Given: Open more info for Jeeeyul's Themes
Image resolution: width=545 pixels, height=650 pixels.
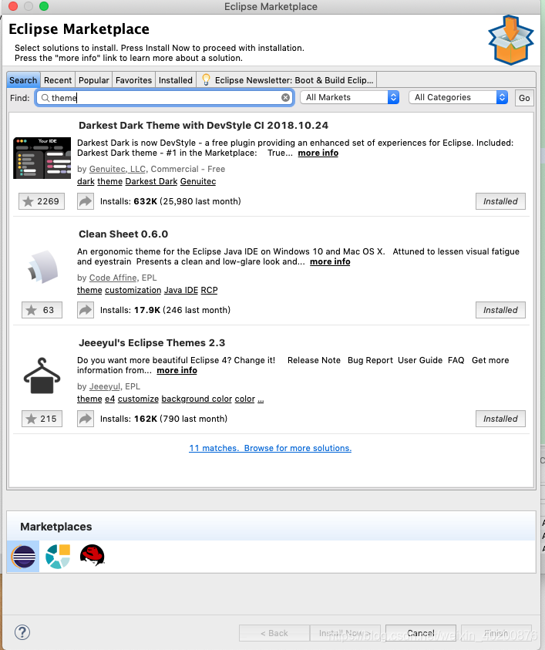Looking at the screenshot, I should click(177, 370).
